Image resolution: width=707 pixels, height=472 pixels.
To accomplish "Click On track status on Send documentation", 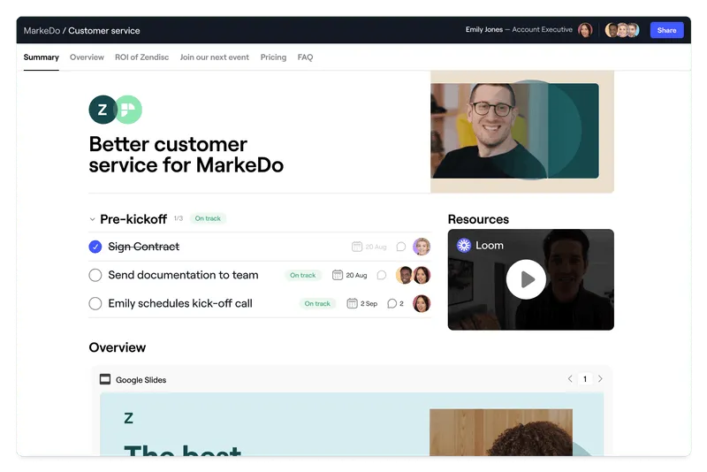I will pyautogui.click(x=302, y=275).
